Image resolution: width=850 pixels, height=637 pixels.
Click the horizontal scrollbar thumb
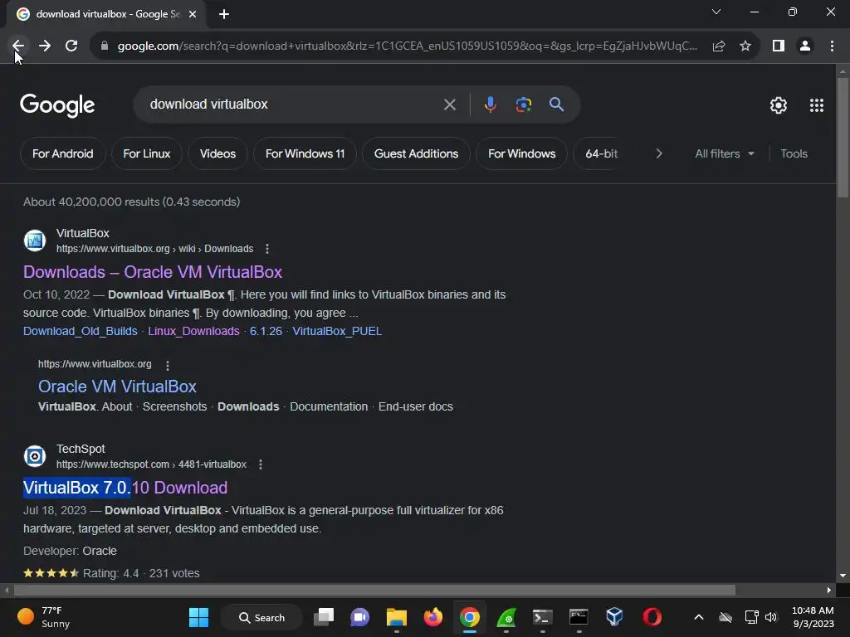pos(374,590)
